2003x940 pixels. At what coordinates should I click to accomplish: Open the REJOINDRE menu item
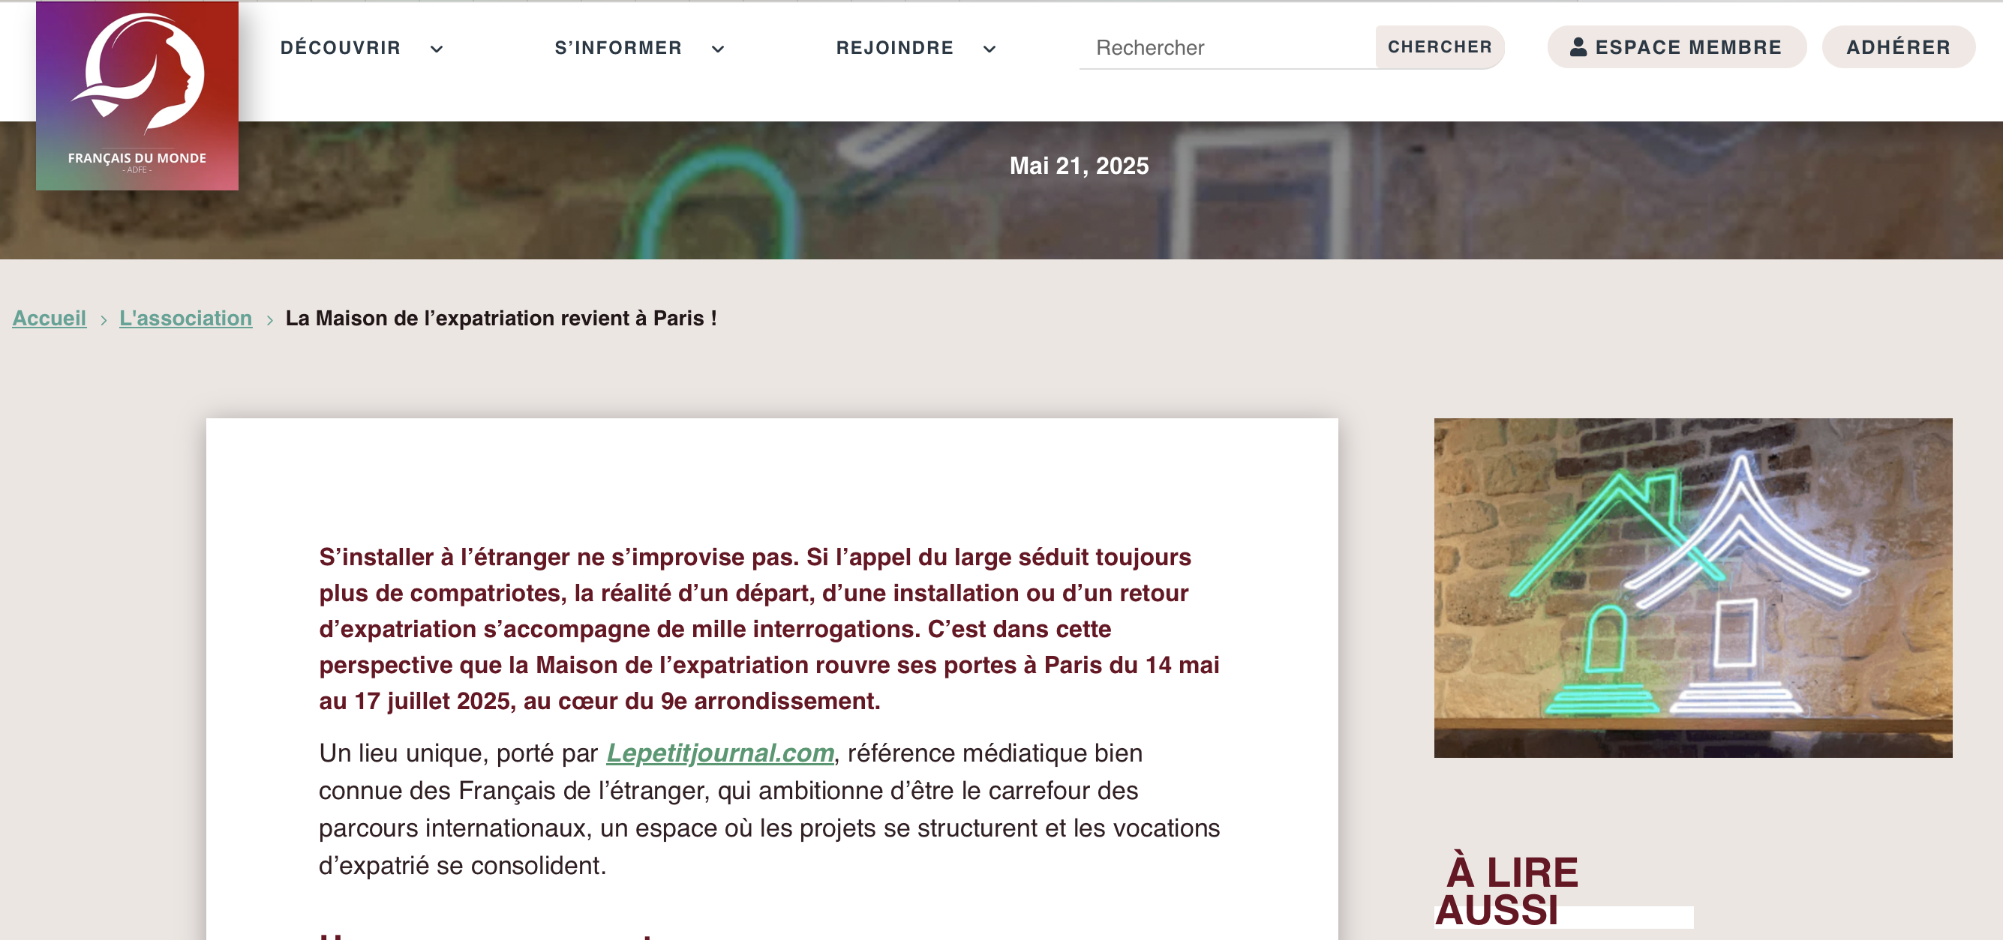[895, 48]
